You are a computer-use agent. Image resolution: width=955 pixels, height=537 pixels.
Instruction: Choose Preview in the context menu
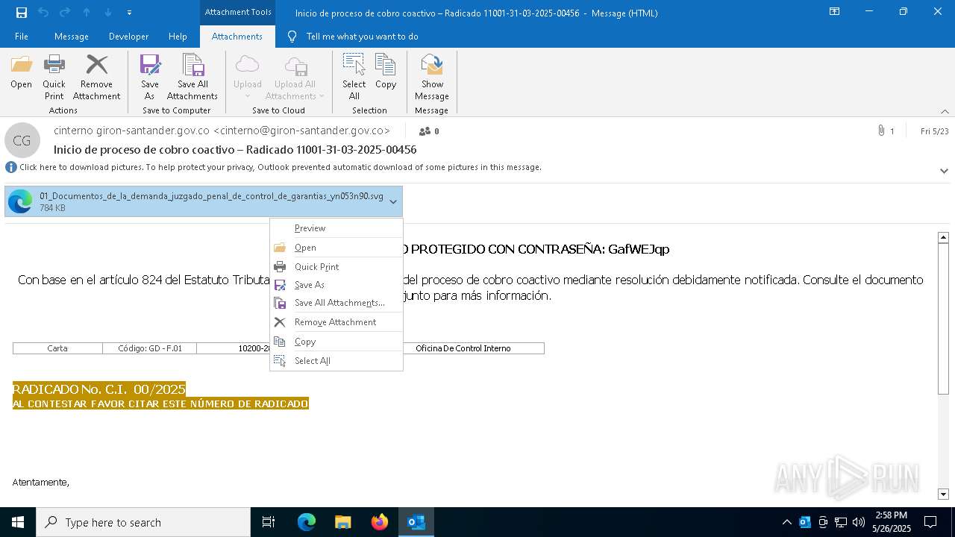pyautogui.click(x=336, y=228)
